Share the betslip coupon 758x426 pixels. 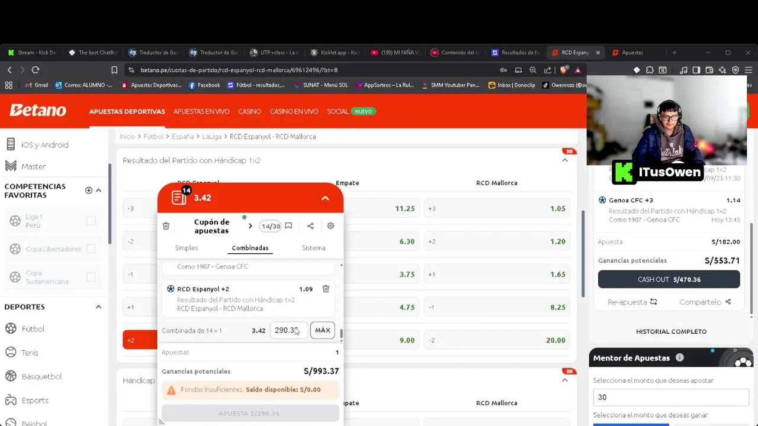[310, 226]
